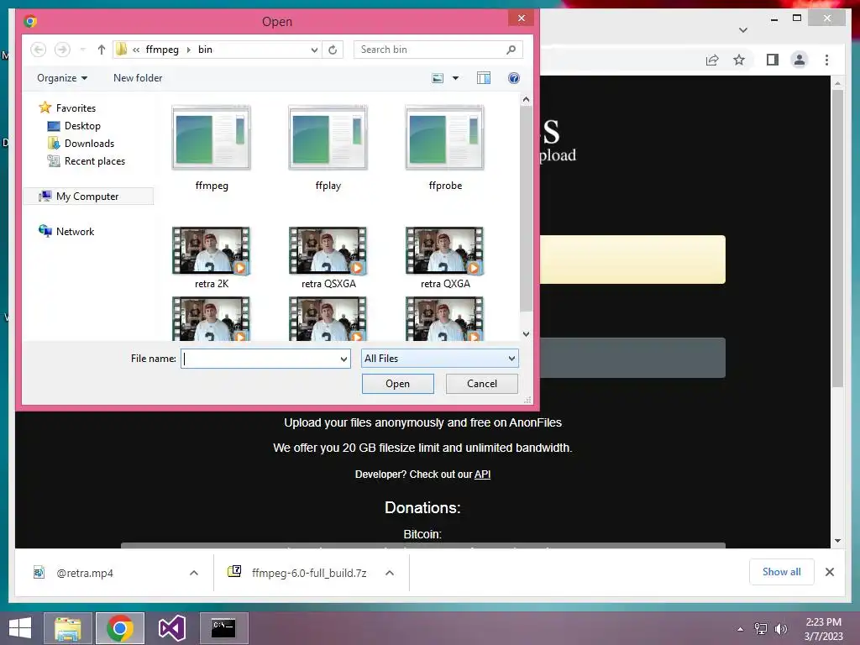Open the Windows Start button

[x=20, y=628]
